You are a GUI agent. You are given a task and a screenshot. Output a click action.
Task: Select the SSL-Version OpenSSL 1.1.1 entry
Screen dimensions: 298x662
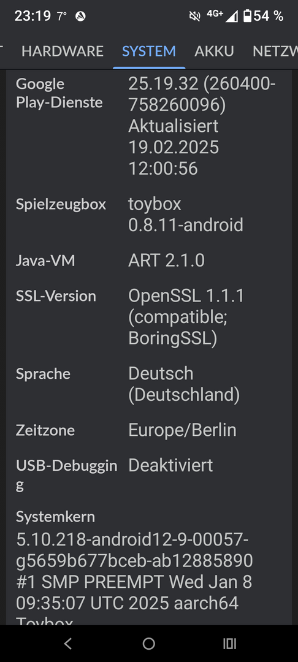148,317
